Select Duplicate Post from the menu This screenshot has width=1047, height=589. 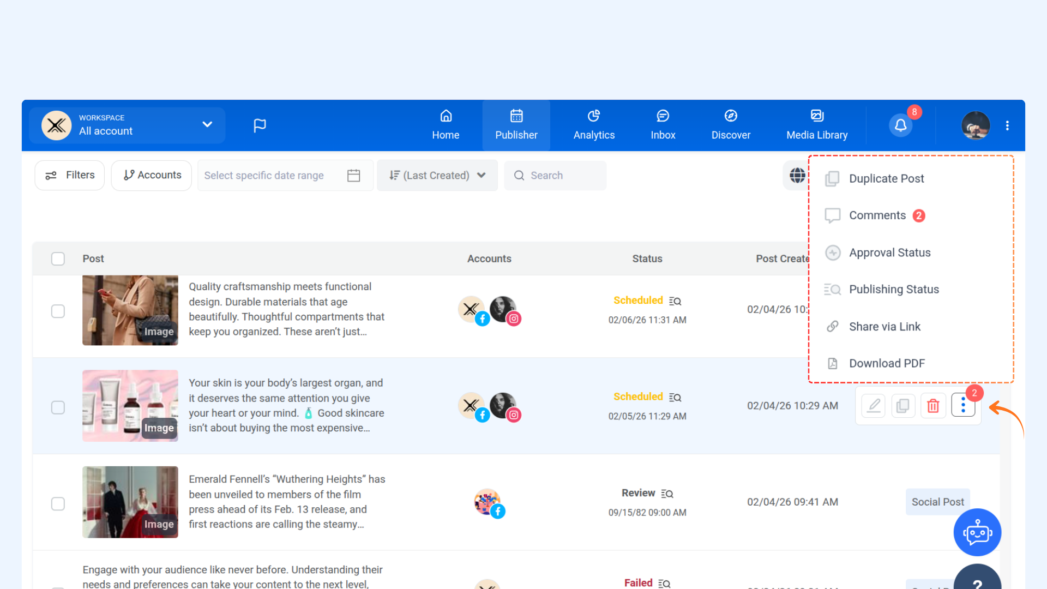click(x=886, y=178)
